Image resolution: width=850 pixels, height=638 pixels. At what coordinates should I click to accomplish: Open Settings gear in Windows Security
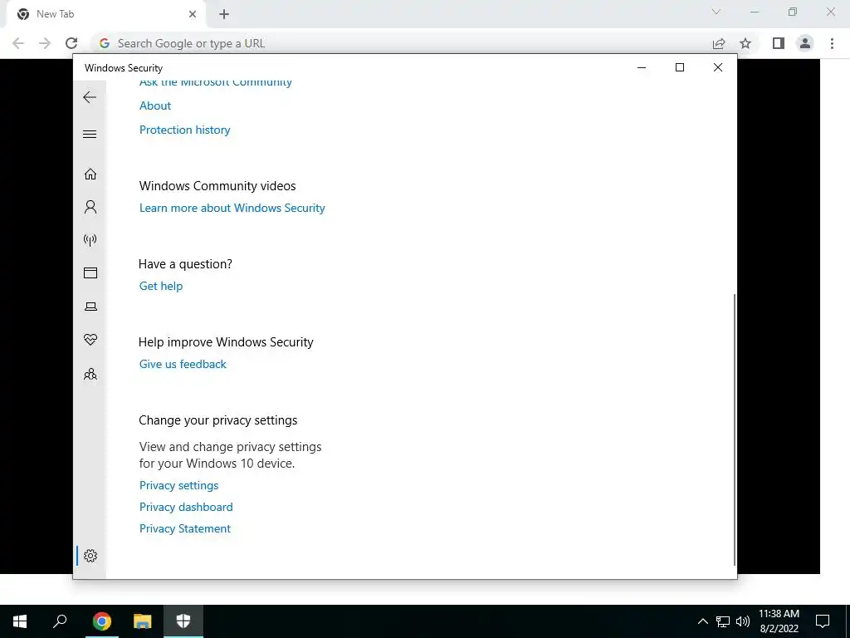[x=90, y=556]
